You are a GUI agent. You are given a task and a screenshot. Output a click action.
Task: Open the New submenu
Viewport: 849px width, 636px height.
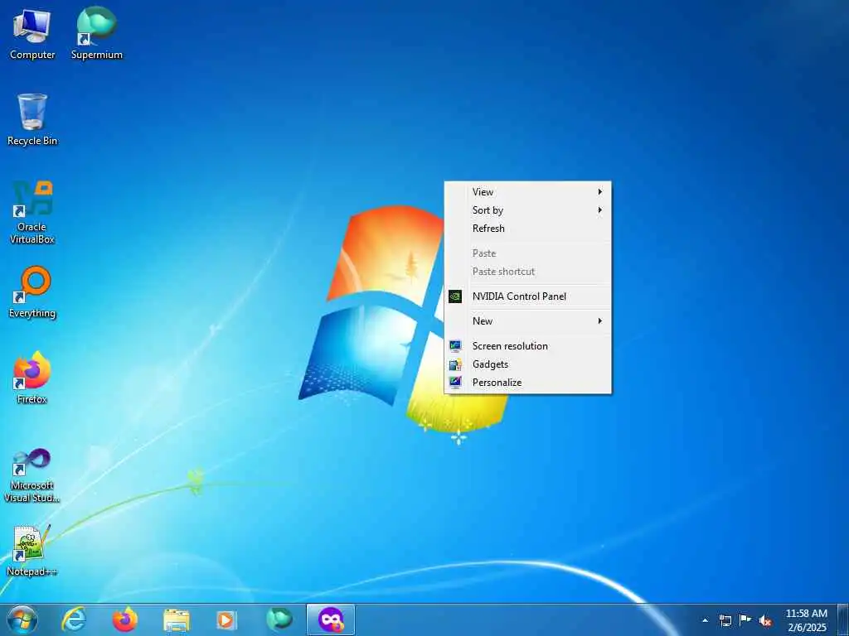(x=528, y=321)
